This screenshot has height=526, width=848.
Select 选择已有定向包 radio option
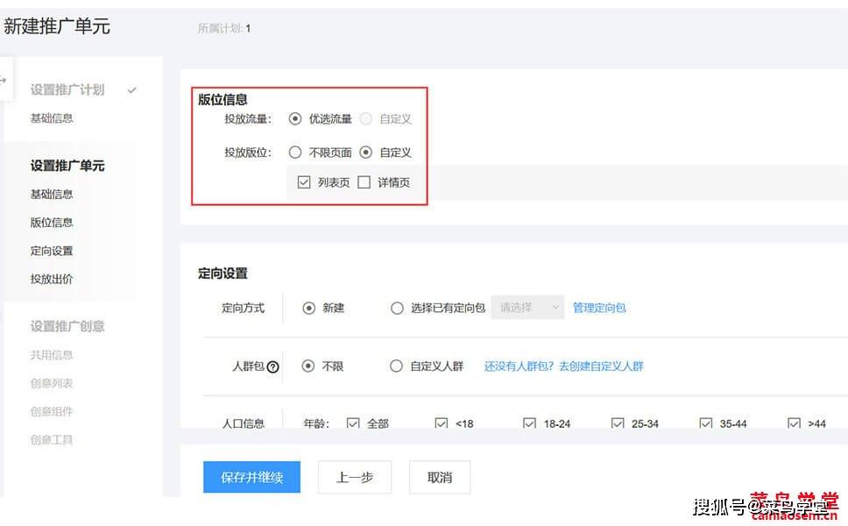397,309
